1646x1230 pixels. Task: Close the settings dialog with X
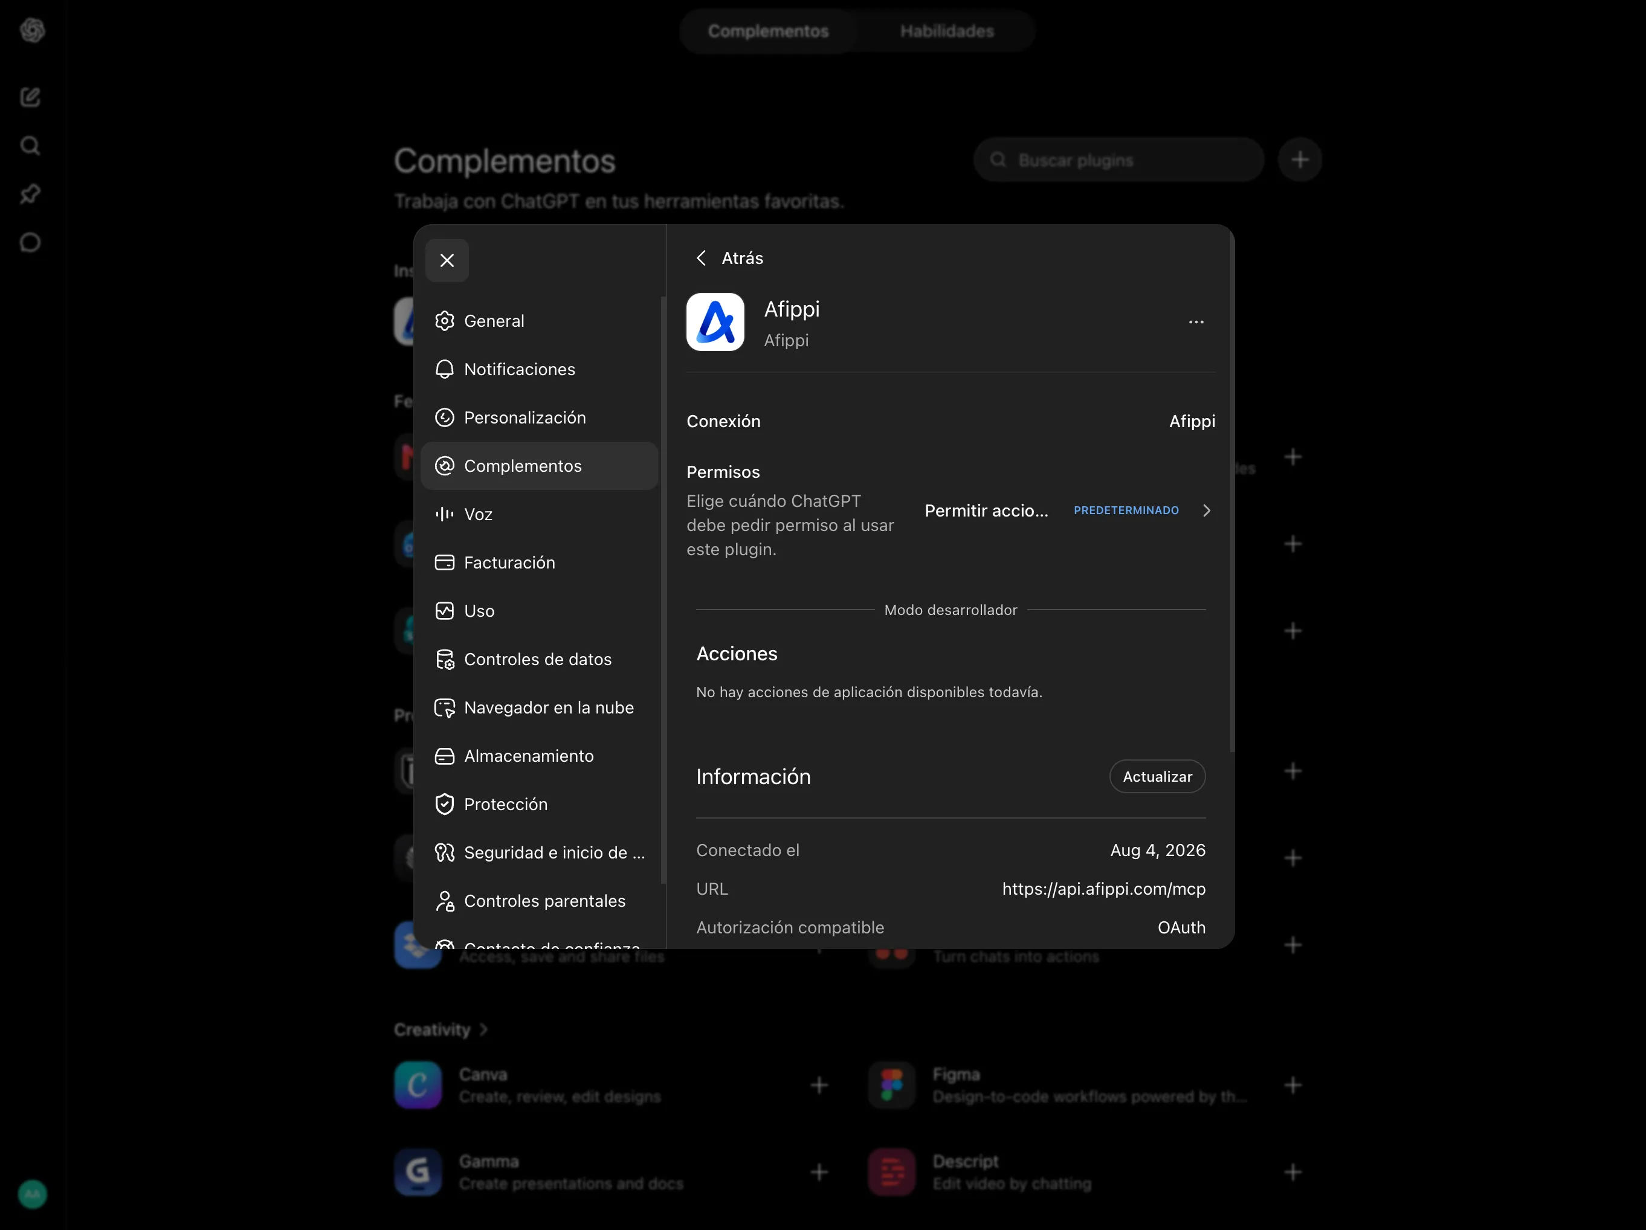coord(447,260)
